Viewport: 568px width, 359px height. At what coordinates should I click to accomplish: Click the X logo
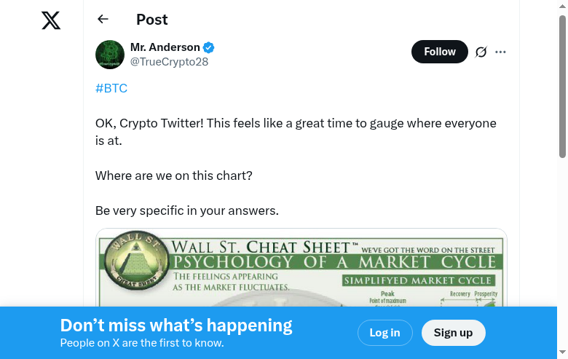point(51,20)
